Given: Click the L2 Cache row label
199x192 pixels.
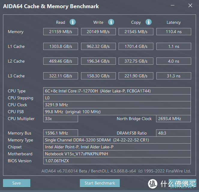Looking at the screenshot, I should pyautogui.click(x=16, y=61).
